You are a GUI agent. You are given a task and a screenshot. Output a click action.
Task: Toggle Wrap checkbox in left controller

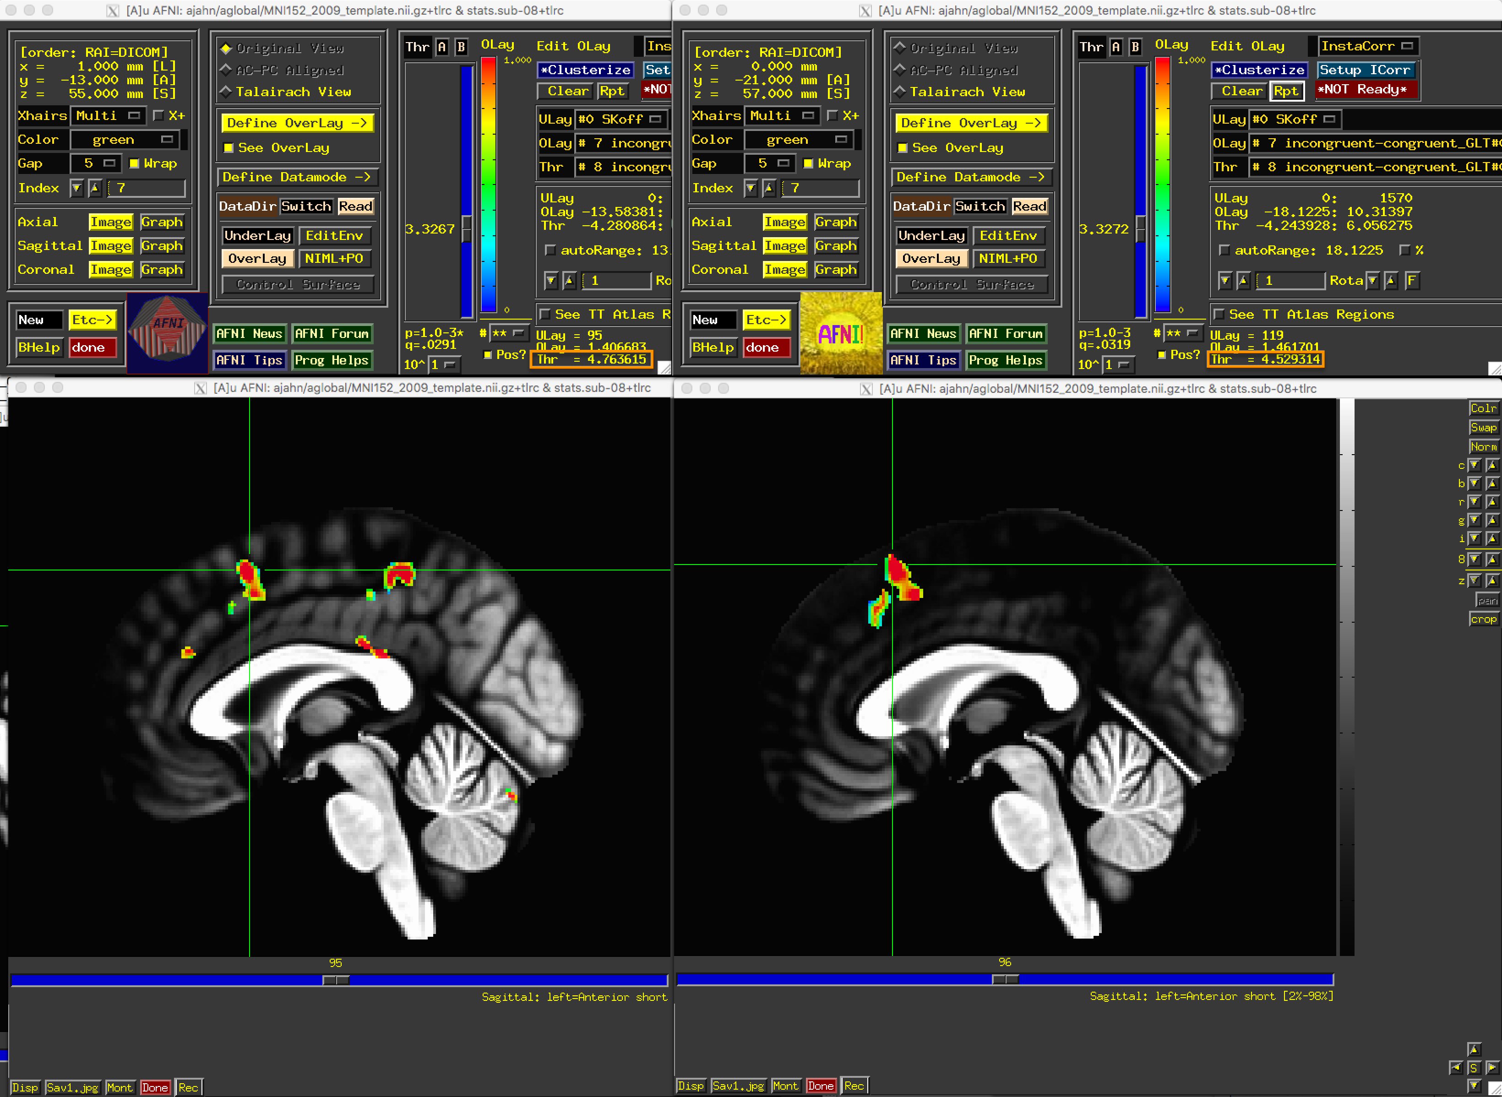click(134, 163)
